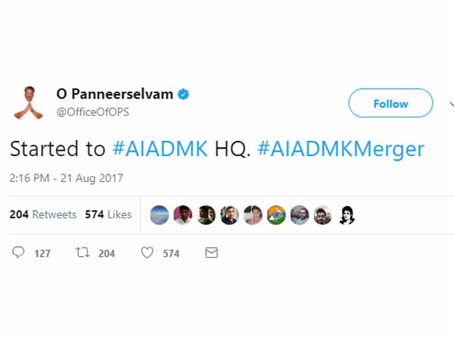This screenshot has height=341, width=454.
Task: Retweet this tweet using the retweet icon
Action: click(x=83, y=252)
